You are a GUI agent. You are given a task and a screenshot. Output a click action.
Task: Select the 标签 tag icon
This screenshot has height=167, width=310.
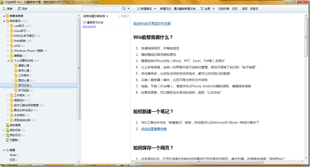coord(7,150)
